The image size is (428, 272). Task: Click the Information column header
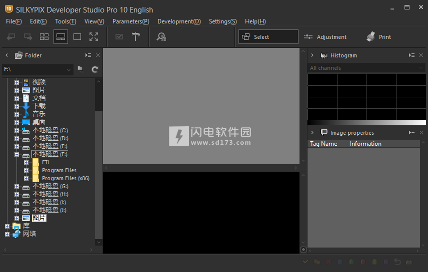coord(384,144)
